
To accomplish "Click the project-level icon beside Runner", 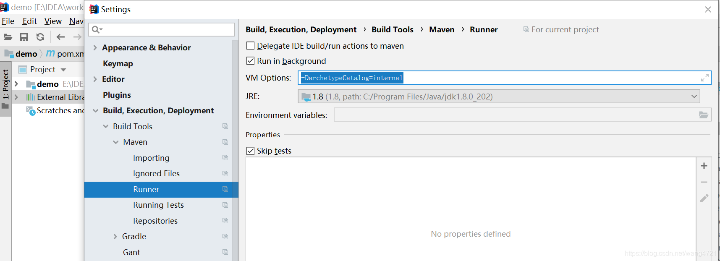I will [x=225, y=189].
